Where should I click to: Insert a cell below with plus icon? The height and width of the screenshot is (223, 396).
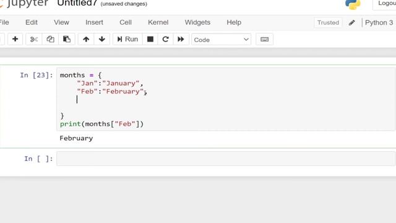point(15,39)
